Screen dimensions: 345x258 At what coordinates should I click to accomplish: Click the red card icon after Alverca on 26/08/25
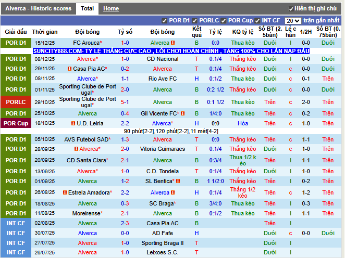[x=173, y=192]
